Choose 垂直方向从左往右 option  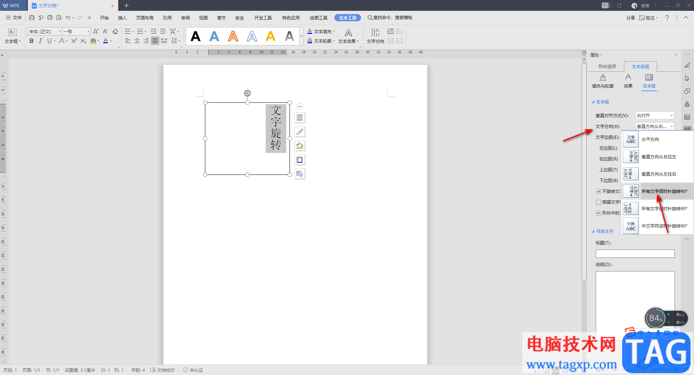657,174
